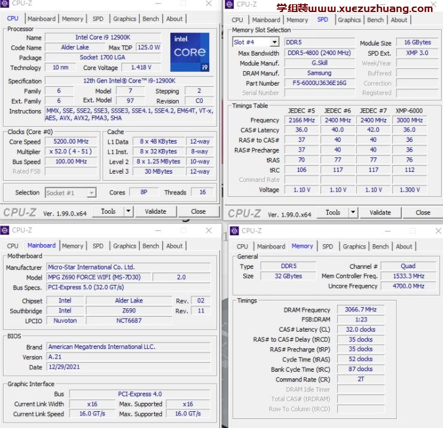Select CPU tab in SPD window
Viewport: 443px width, 428px height.
pos(237,20)
